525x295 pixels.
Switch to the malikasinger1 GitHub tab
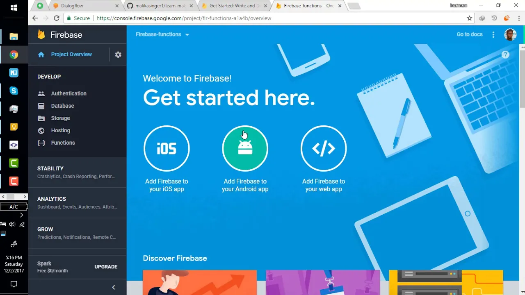(160, 6)
